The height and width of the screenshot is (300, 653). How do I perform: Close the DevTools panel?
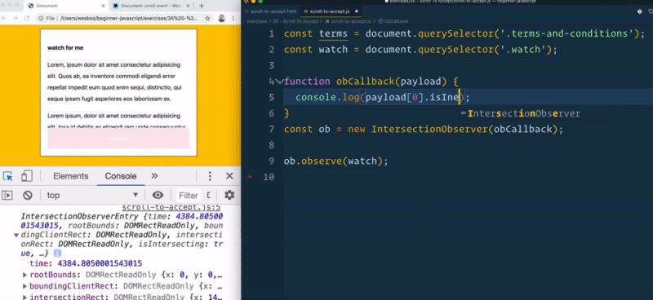click(x=229, y=176)
